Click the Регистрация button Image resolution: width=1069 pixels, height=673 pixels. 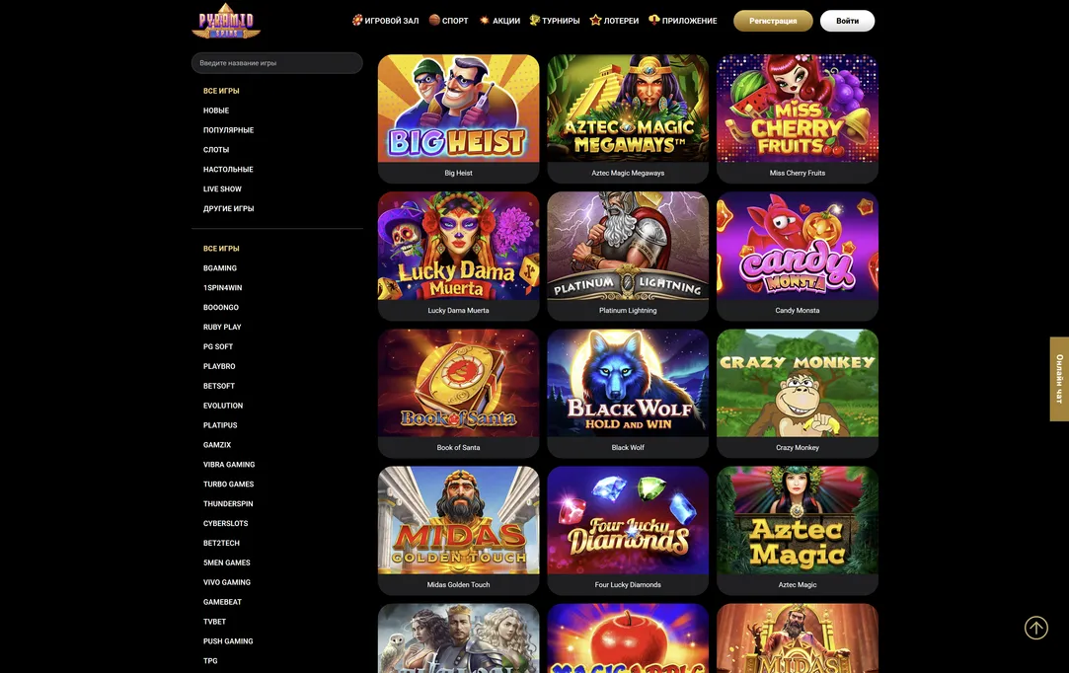773,21
